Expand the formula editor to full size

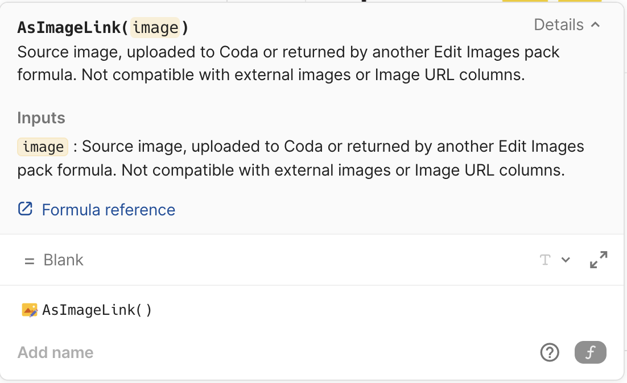(599, 260)
